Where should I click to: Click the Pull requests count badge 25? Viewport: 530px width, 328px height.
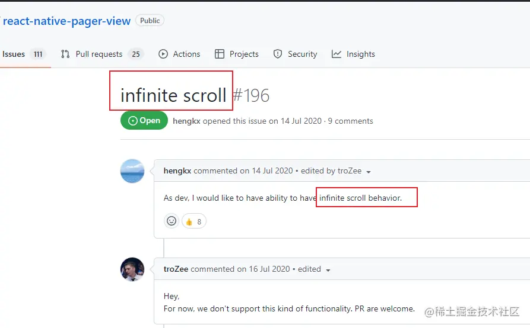(x=136, y=54)
